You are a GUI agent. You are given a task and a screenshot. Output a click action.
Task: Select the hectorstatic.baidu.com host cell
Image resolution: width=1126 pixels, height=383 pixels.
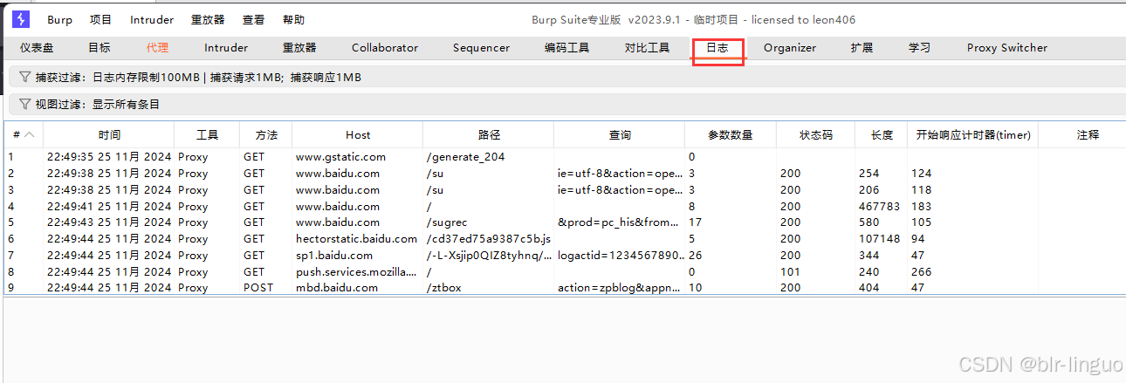(x=358, y=239)
